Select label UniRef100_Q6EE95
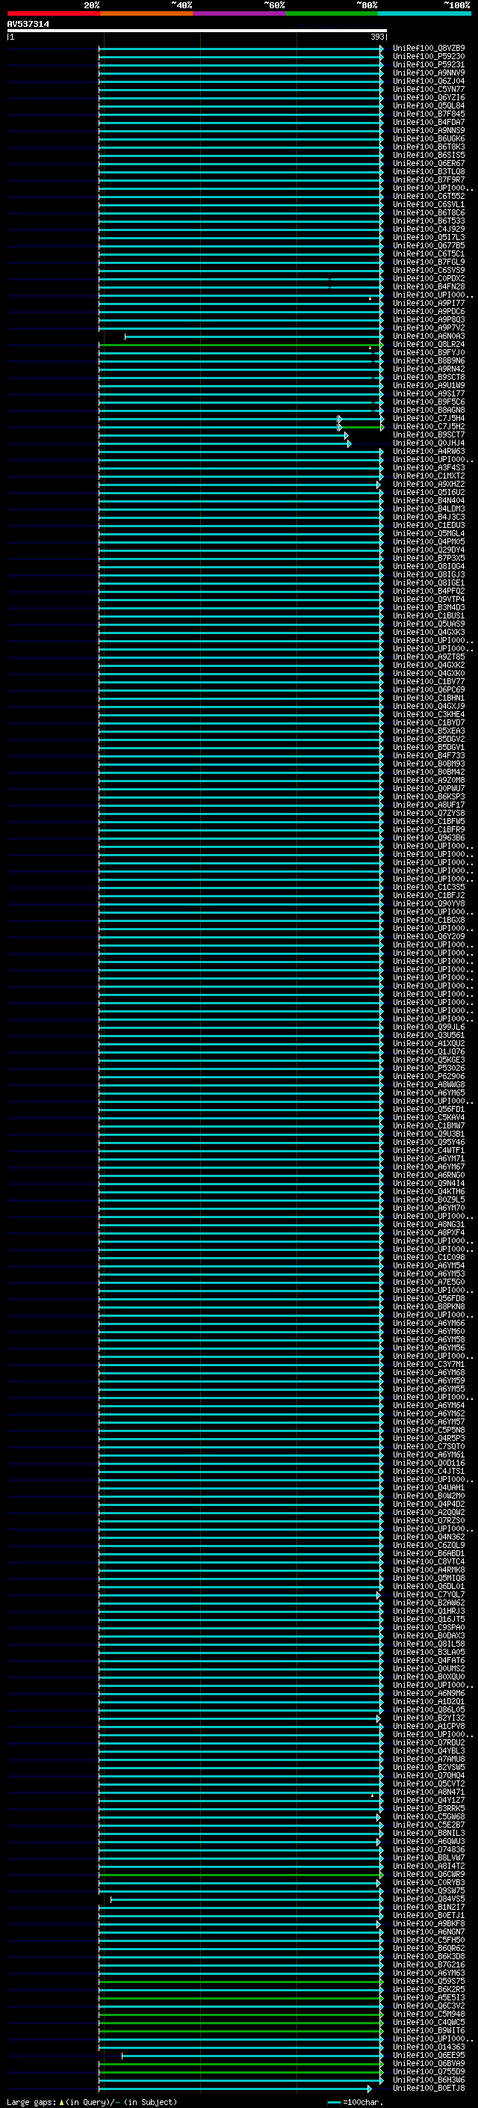This screenshot has width=478, height=2108. pyautogui.click(x=429, y=2055)
